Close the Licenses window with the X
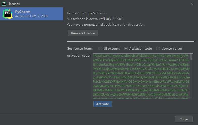198x125 pixels. coord(192,4)
